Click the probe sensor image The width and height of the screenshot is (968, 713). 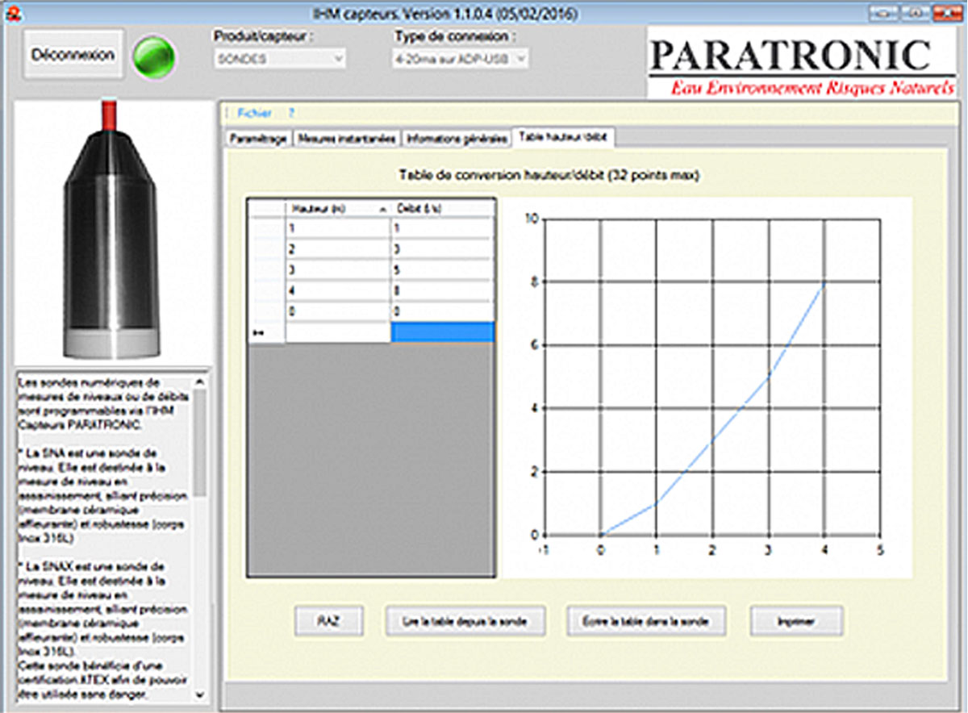(x=112, y=231)
